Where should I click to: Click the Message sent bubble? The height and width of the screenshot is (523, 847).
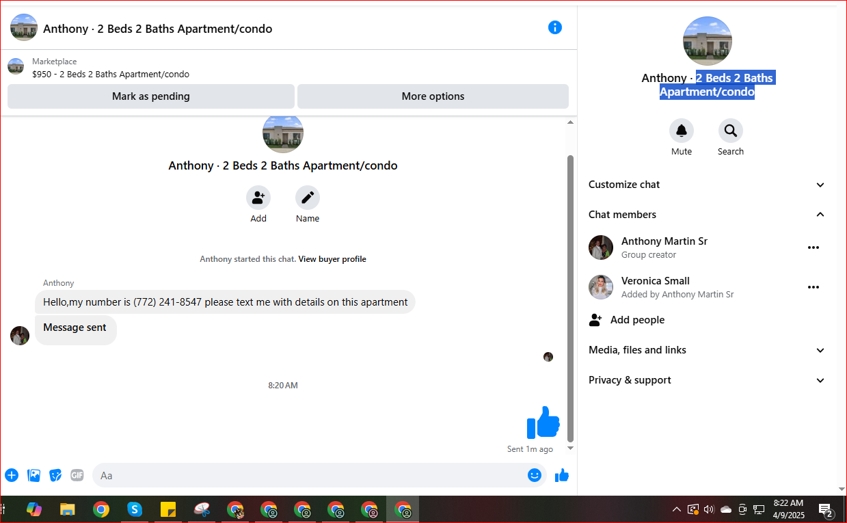tap(76, 329)
